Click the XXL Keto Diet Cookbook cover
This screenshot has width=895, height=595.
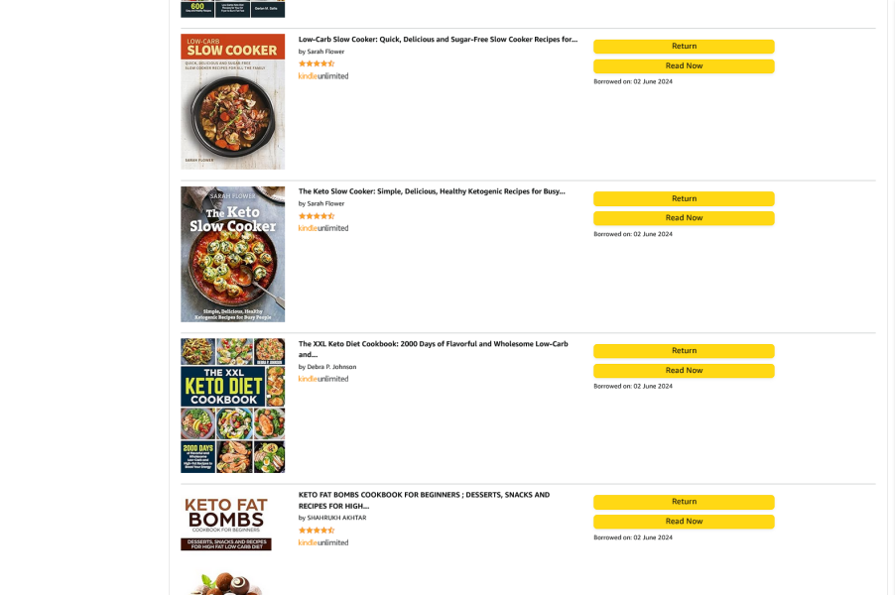pos(232,406)
